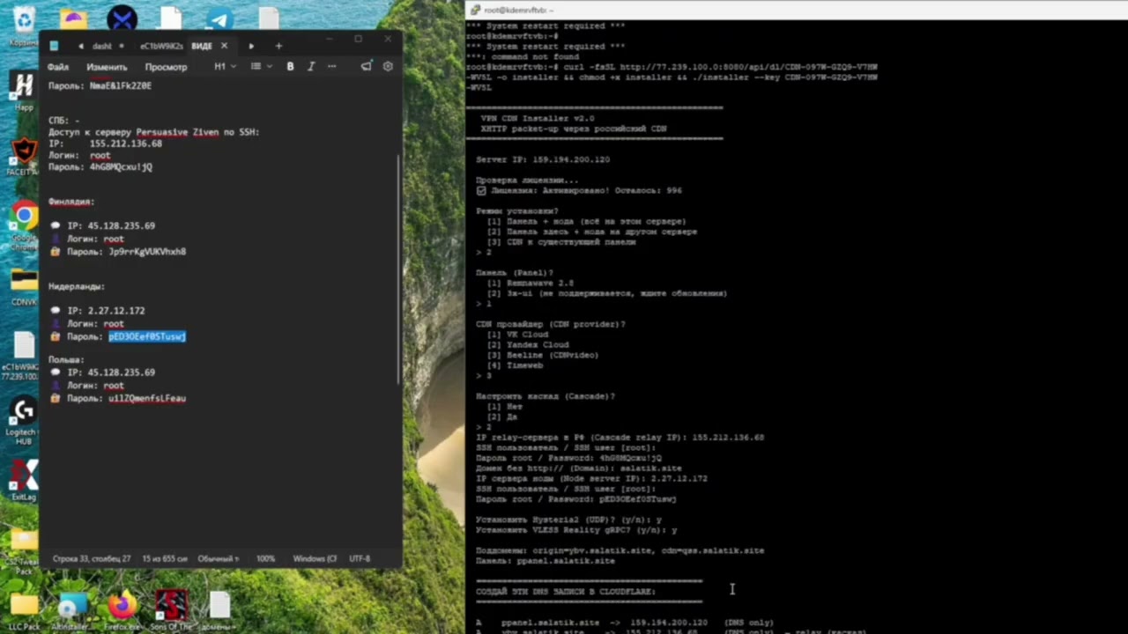Click password Jp9rrKgVUKVhxh8 in Notepad
The image size is (1128, 634).
tap(147, 252)
